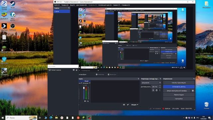Click the Управление dock pop-out icon
Viewport: 213px width, 120px height.
point(194,79)
